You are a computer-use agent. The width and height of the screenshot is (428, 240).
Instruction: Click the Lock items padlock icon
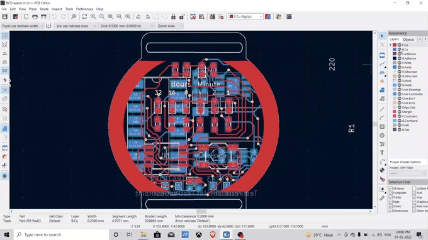(x=173, y=16)
